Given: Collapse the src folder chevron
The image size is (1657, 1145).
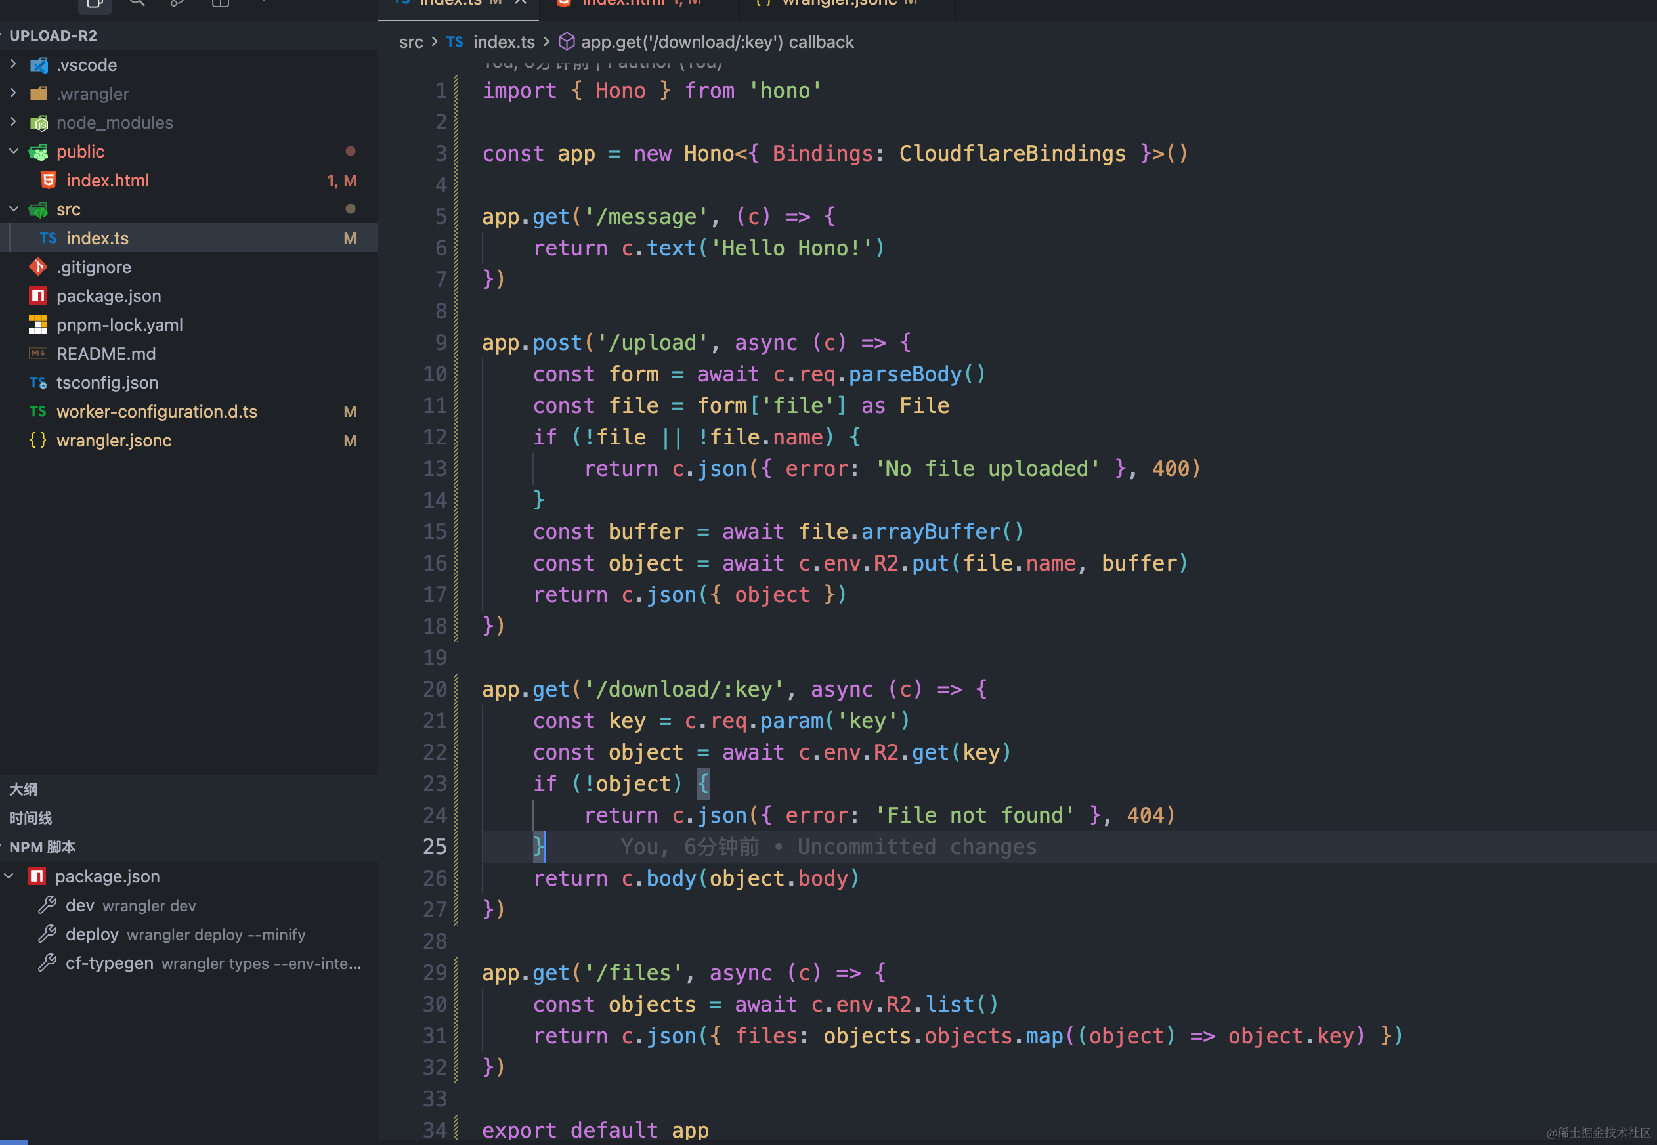Looking at the screenshot, I should pos(14,209).
